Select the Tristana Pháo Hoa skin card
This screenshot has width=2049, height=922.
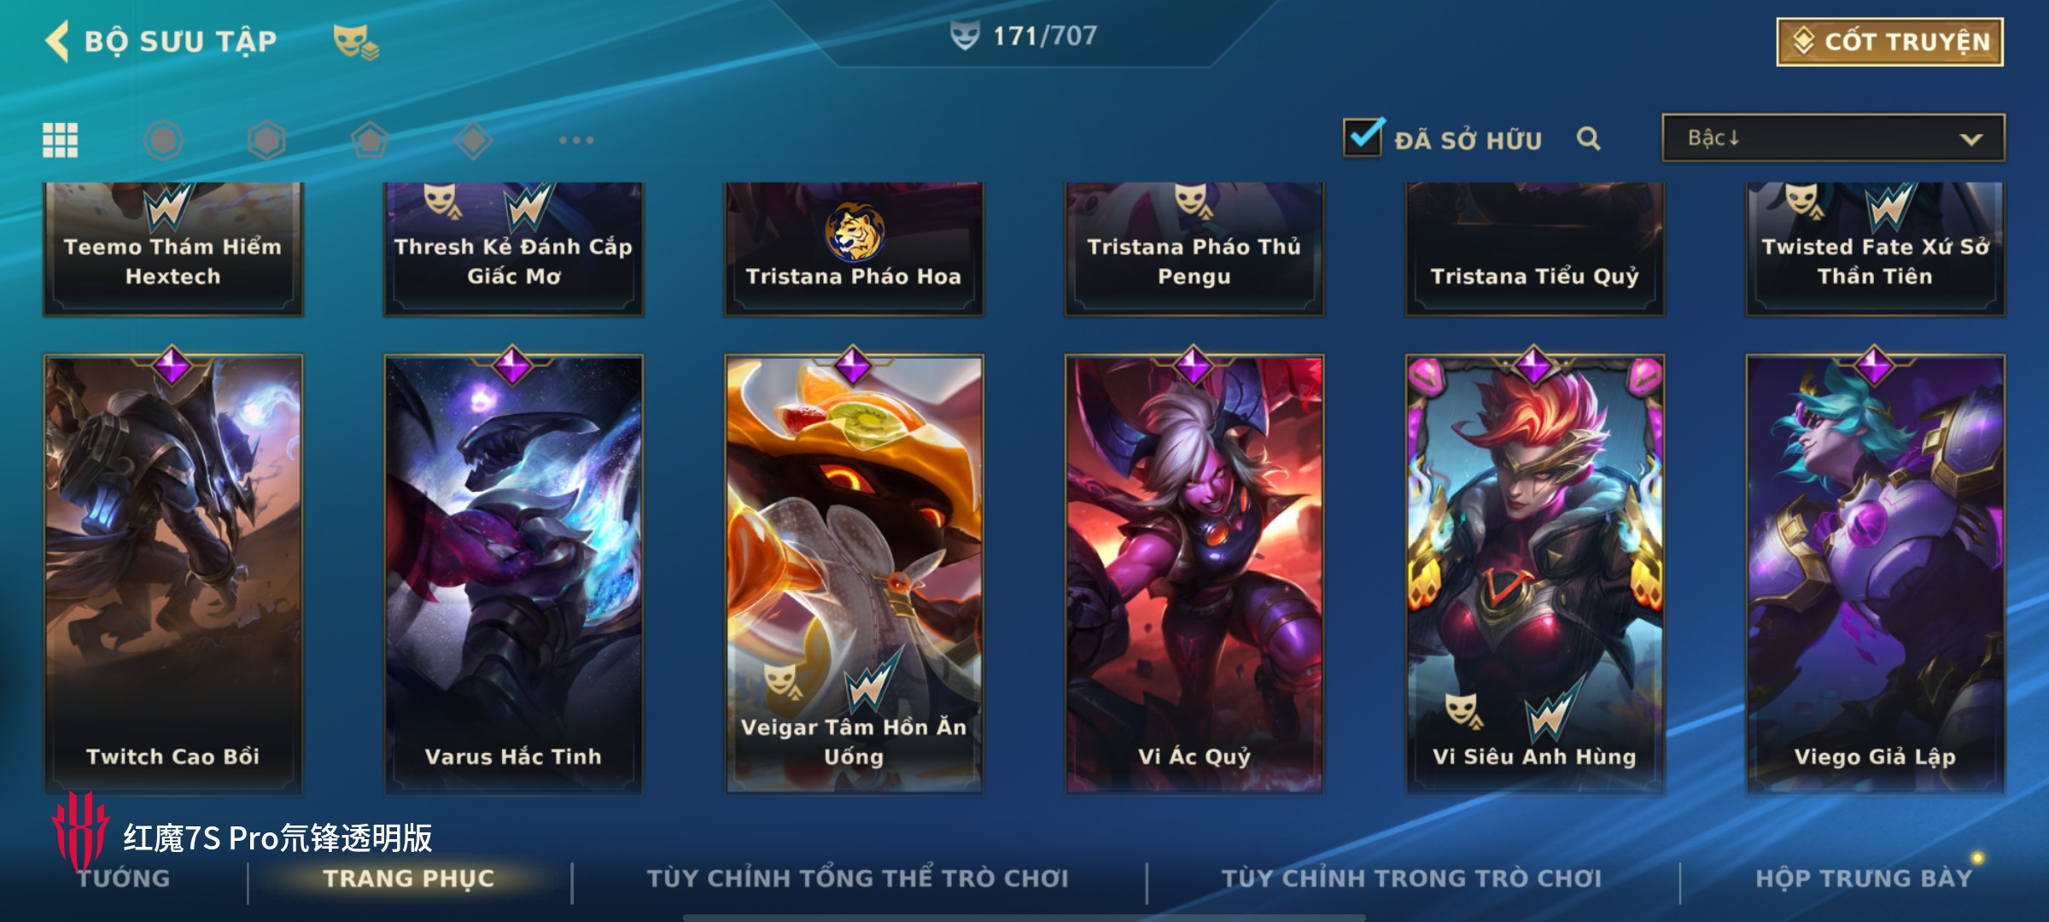854,248
